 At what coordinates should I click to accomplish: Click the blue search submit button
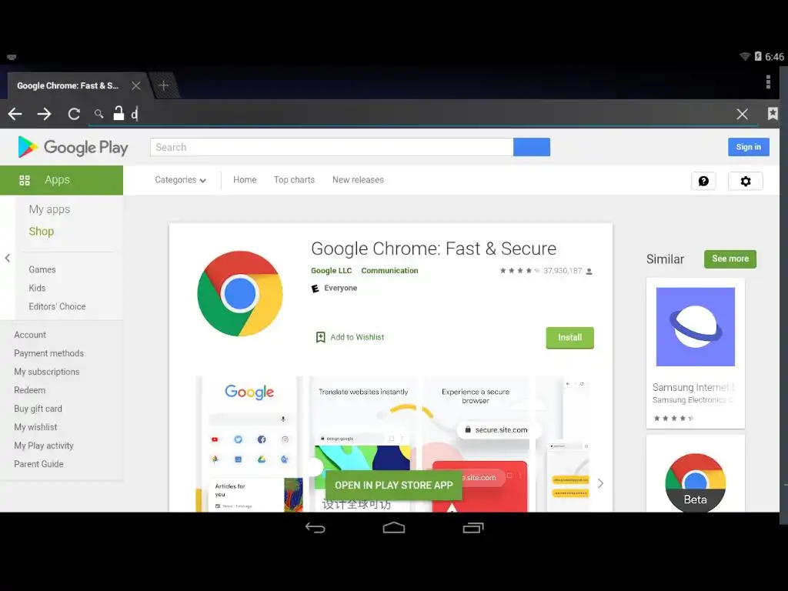pos(532,147)
